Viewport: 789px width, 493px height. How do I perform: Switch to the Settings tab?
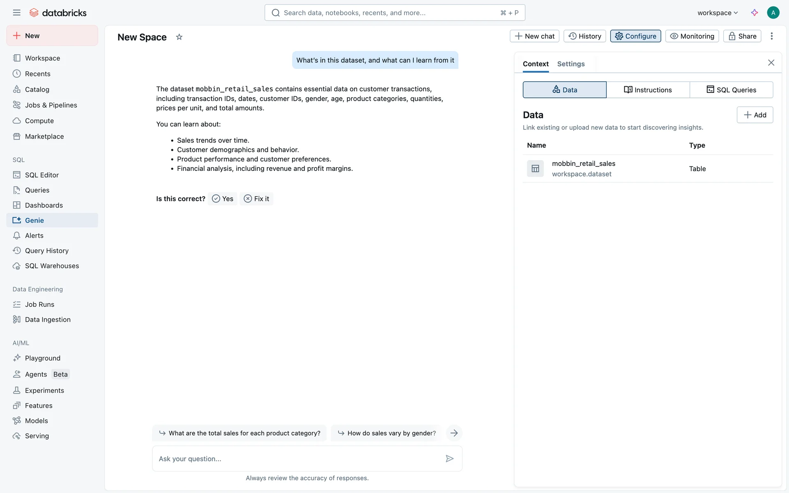coord(571,64)
